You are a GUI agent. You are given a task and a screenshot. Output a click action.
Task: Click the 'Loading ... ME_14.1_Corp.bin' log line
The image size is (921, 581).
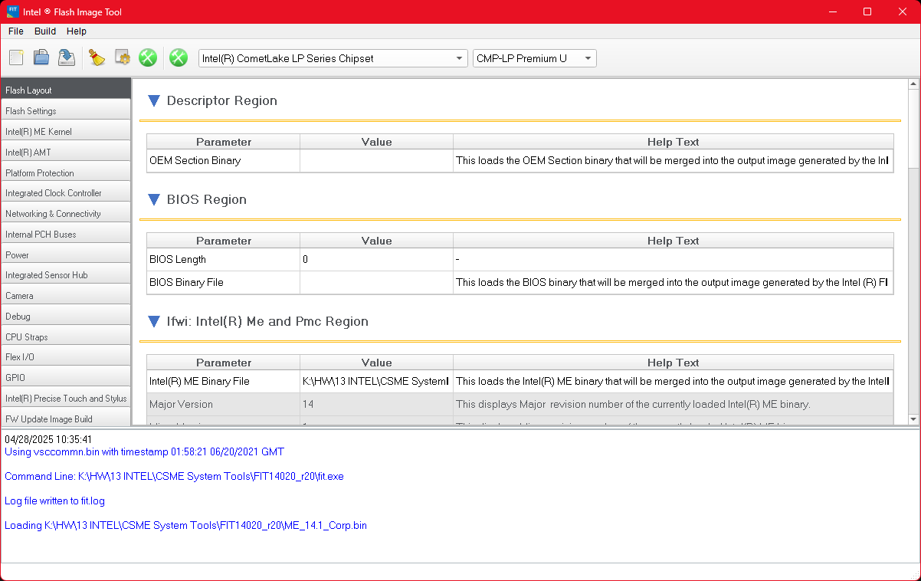pos(185,525)
